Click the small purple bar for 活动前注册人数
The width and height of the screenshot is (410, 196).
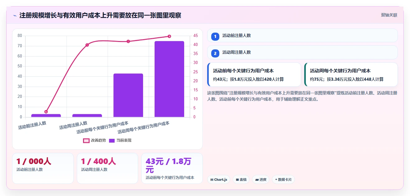click(46, 116)
